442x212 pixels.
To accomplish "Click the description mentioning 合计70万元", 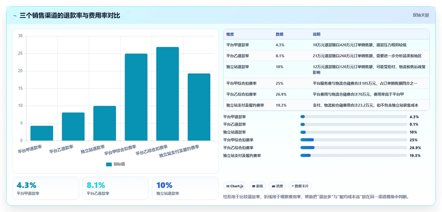I will [x=358, y=94].
